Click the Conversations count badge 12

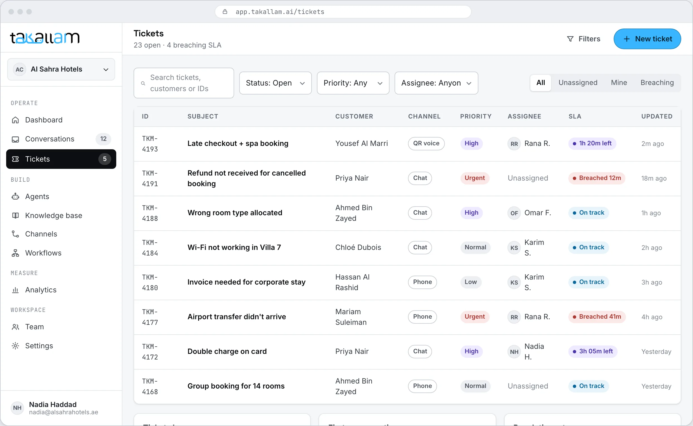coord(103,139)
